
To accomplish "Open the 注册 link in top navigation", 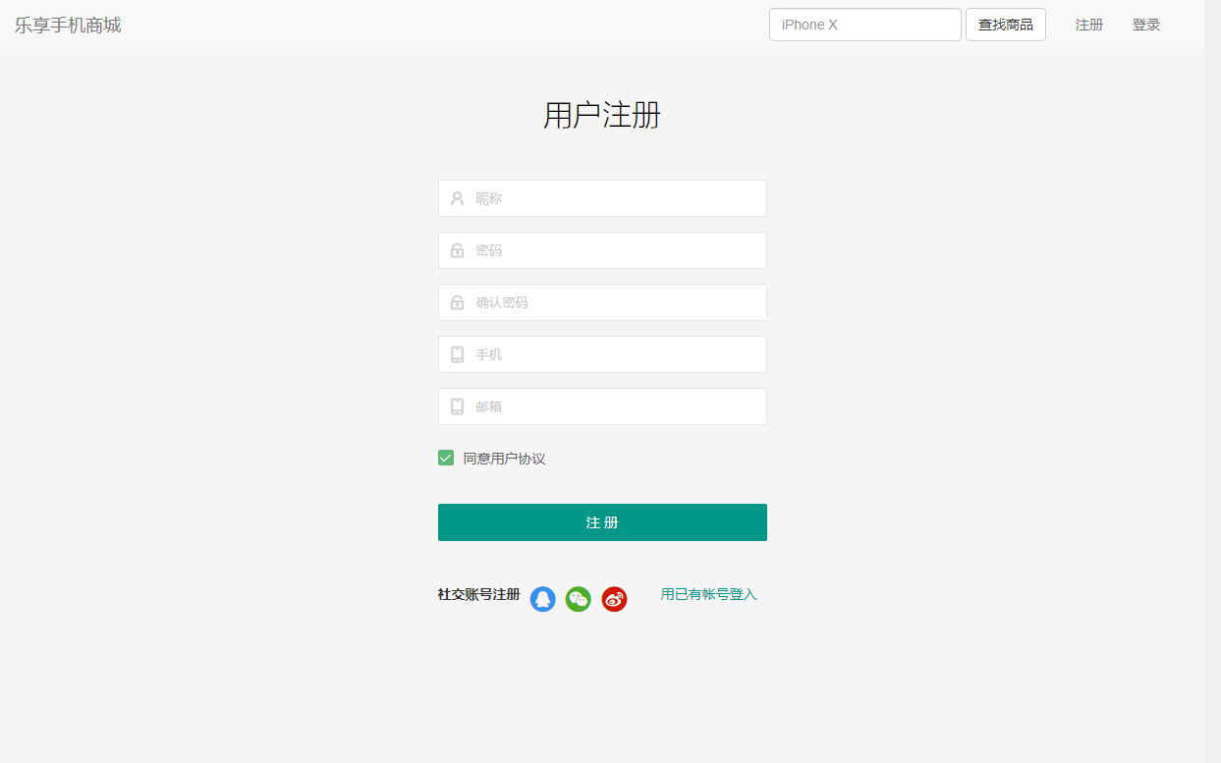I will coord(1089,25).
